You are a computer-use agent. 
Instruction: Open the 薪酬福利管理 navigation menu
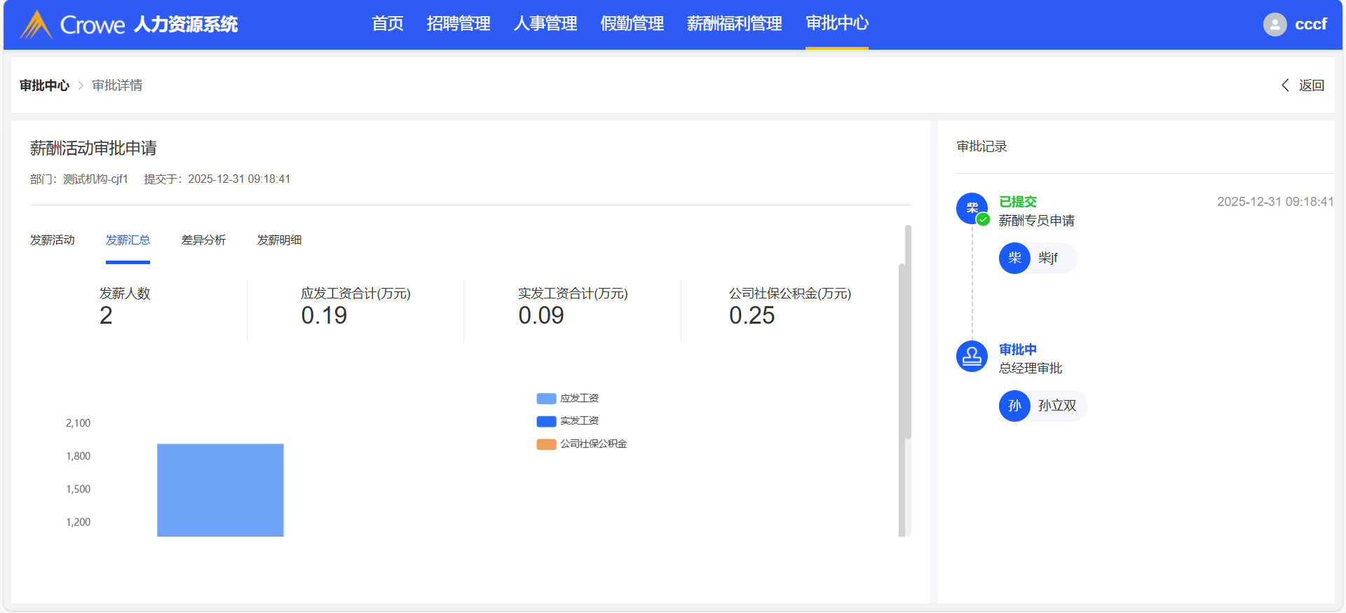coord(734,24)
